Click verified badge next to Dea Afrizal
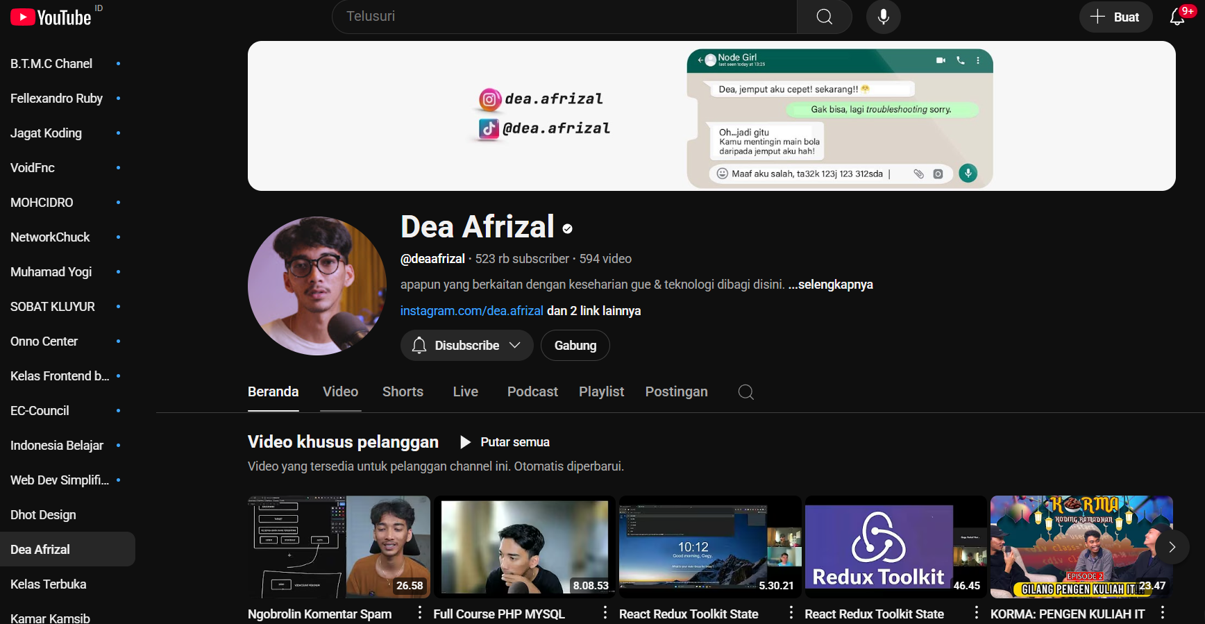The image size is (1205, 624). coord(567,228)
